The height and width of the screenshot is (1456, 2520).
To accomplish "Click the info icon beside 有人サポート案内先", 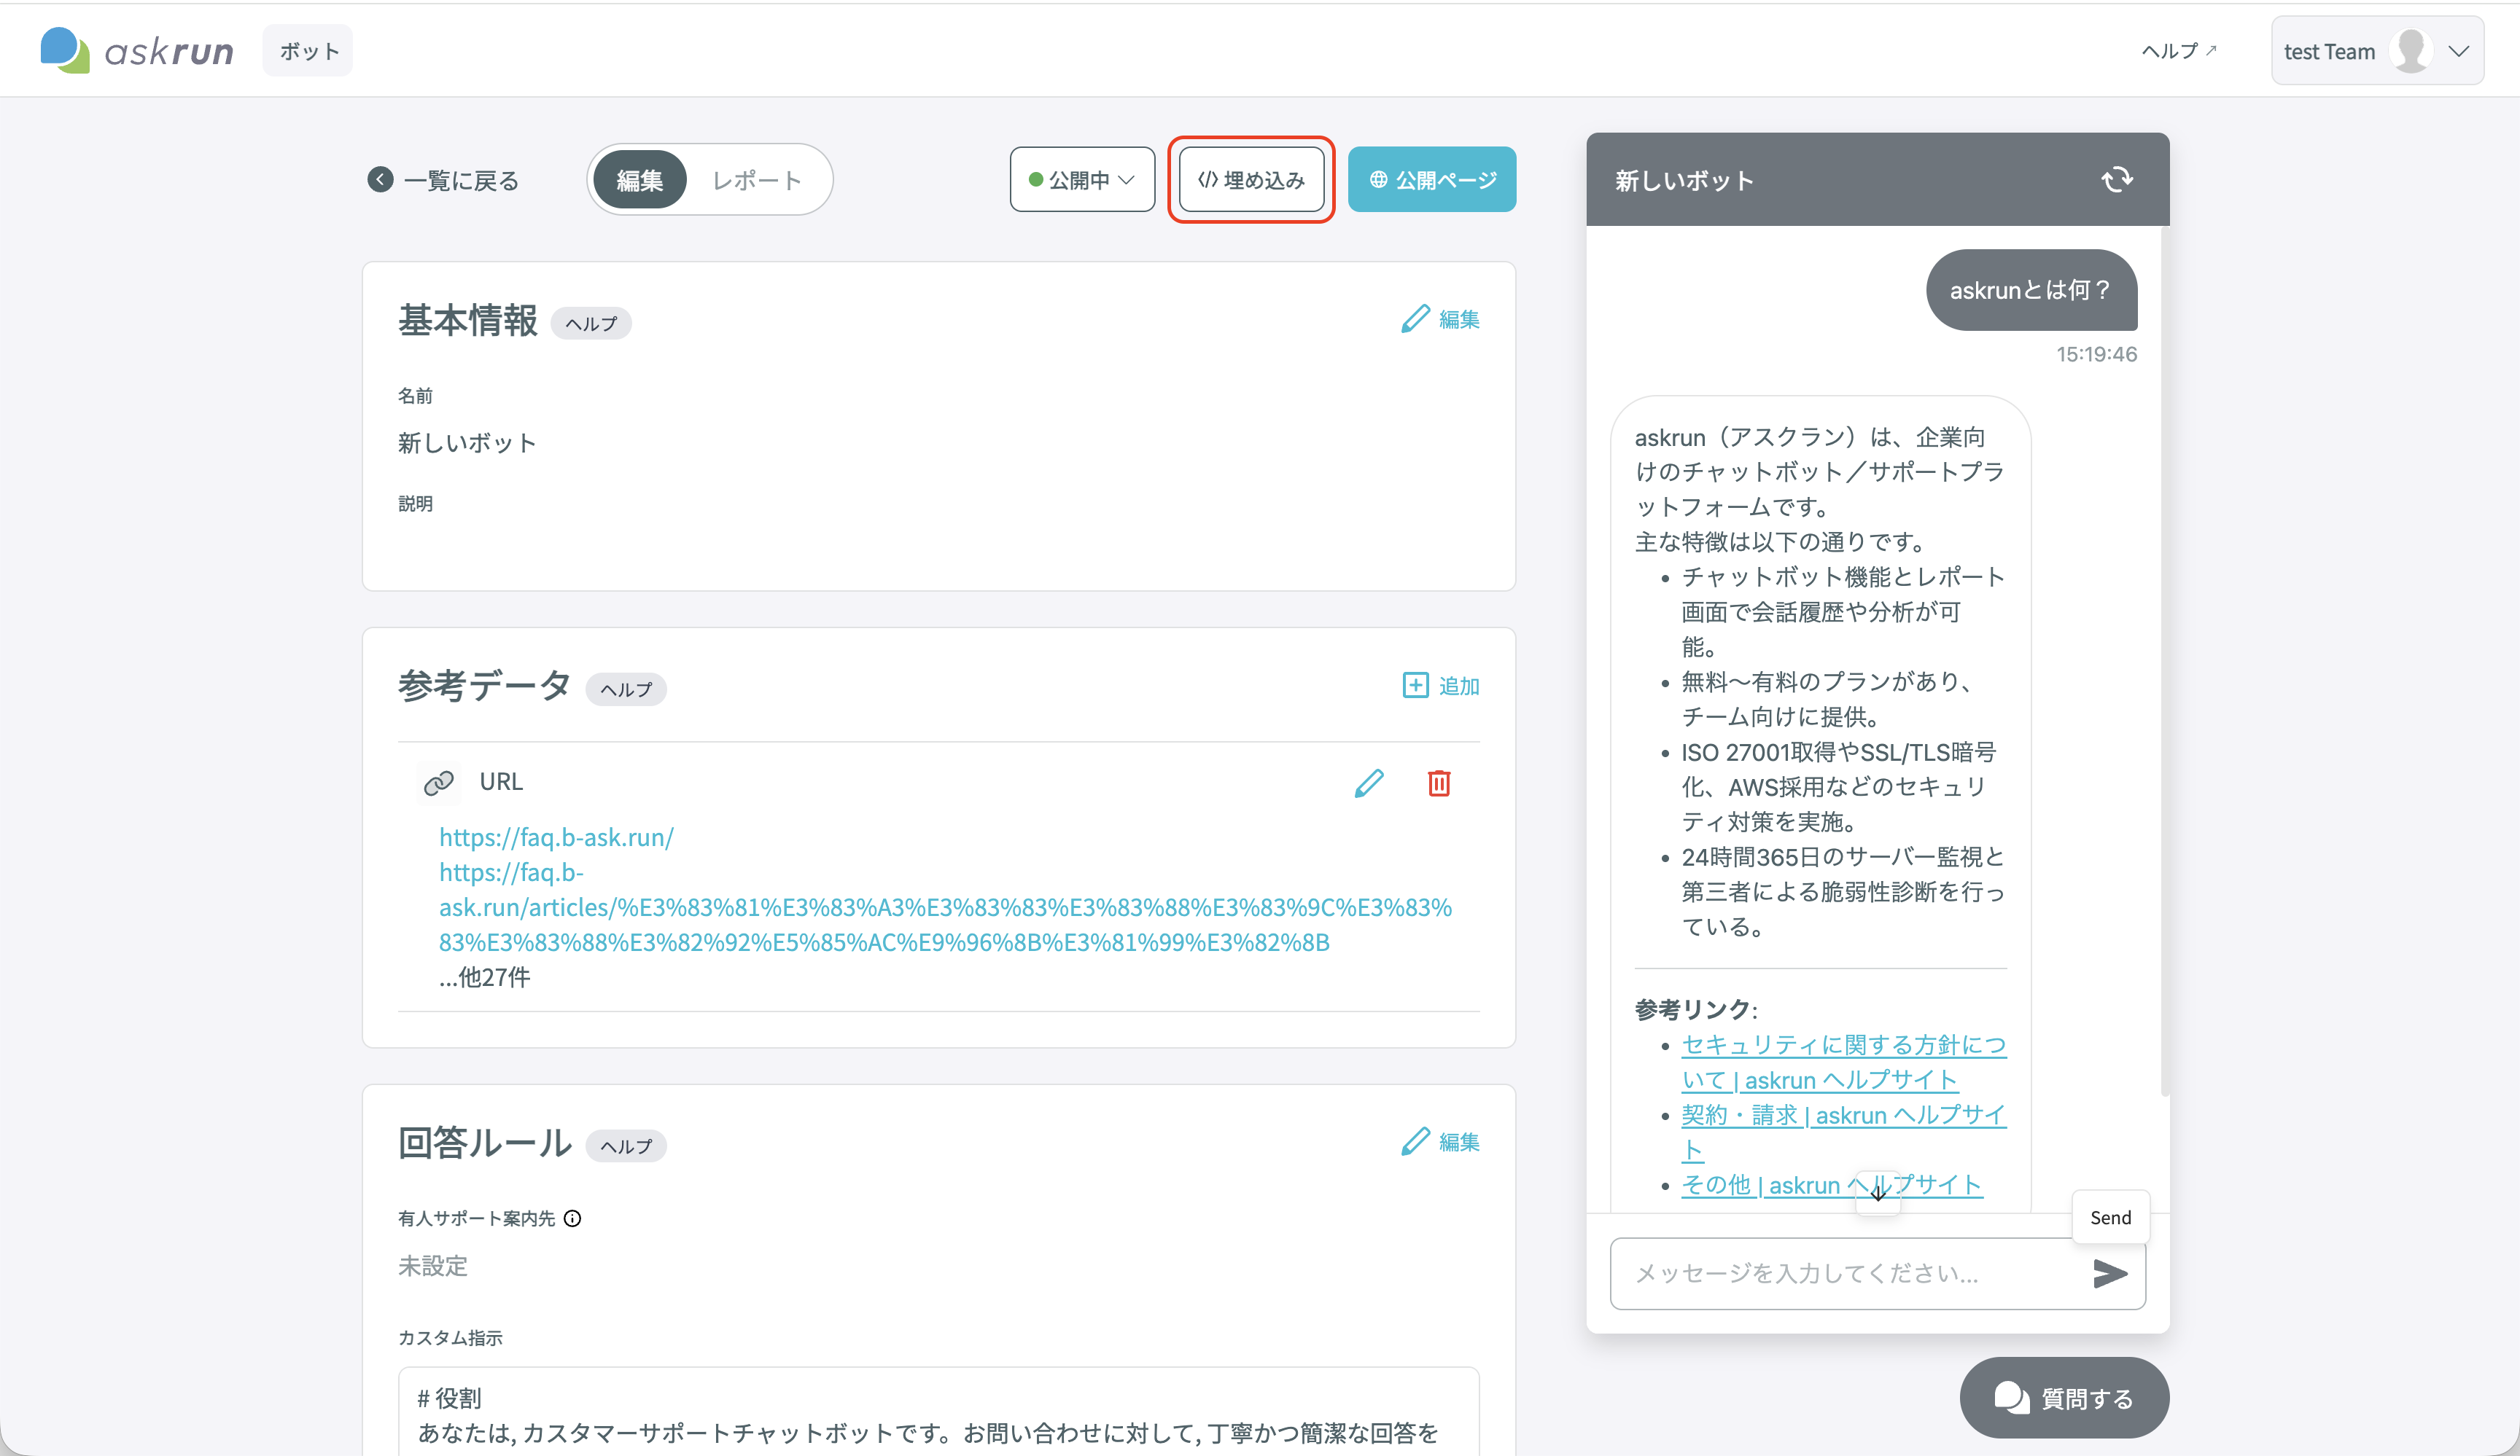I will point(572,1218).
